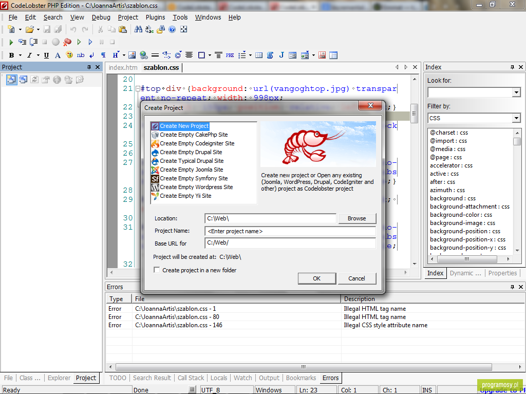
Task: Click the green Run play icon
Action: click(x=11, y=42)
